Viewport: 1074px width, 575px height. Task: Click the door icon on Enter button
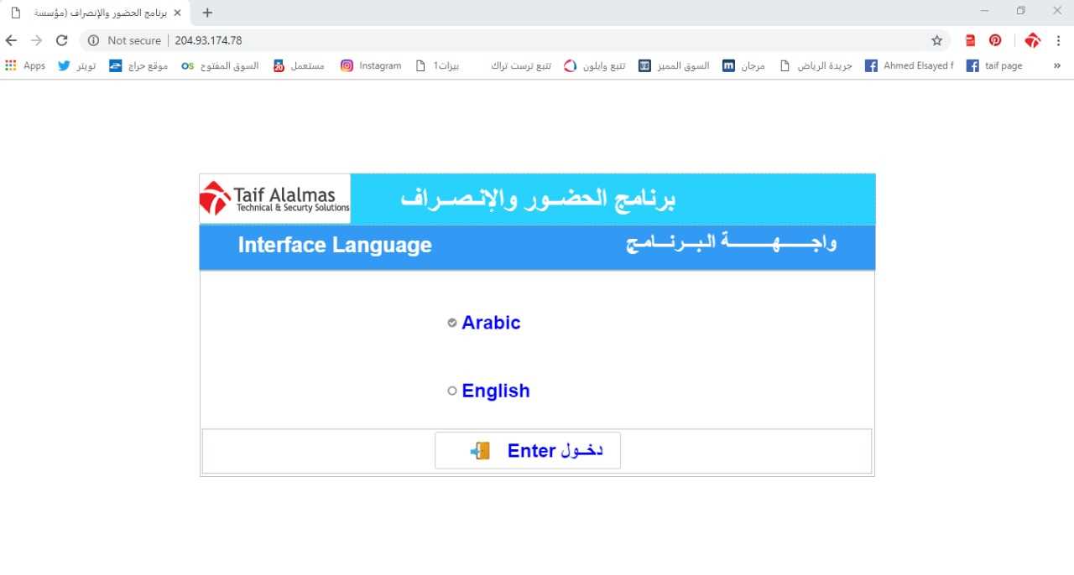(480, 451)
